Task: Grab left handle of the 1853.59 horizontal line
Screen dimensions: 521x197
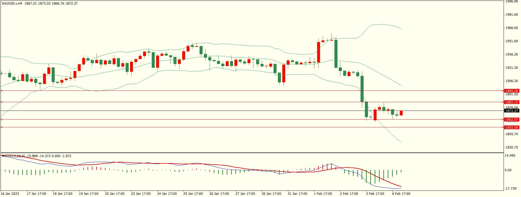Action: (x=1, y=127)
